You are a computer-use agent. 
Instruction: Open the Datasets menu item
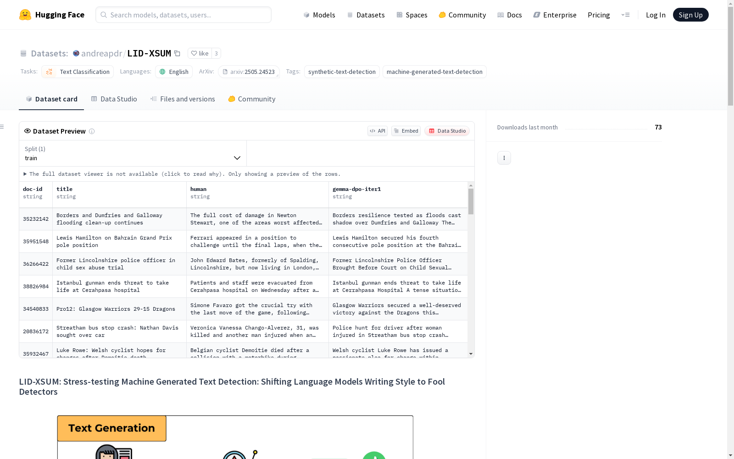(366, 15)
